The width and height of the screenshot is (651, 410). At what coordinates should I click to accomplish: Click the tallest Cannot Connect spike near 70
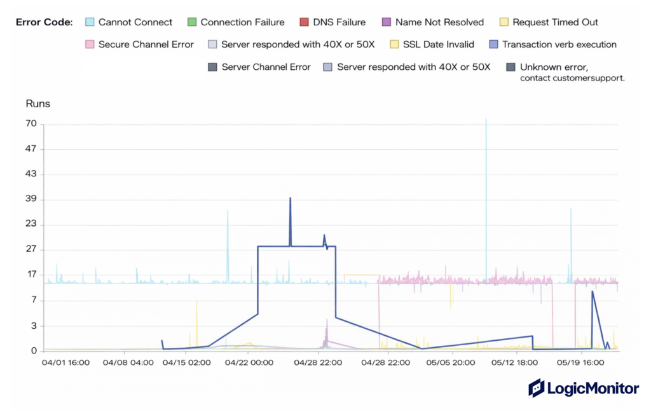pyautogui.click(x=486, y=121)
